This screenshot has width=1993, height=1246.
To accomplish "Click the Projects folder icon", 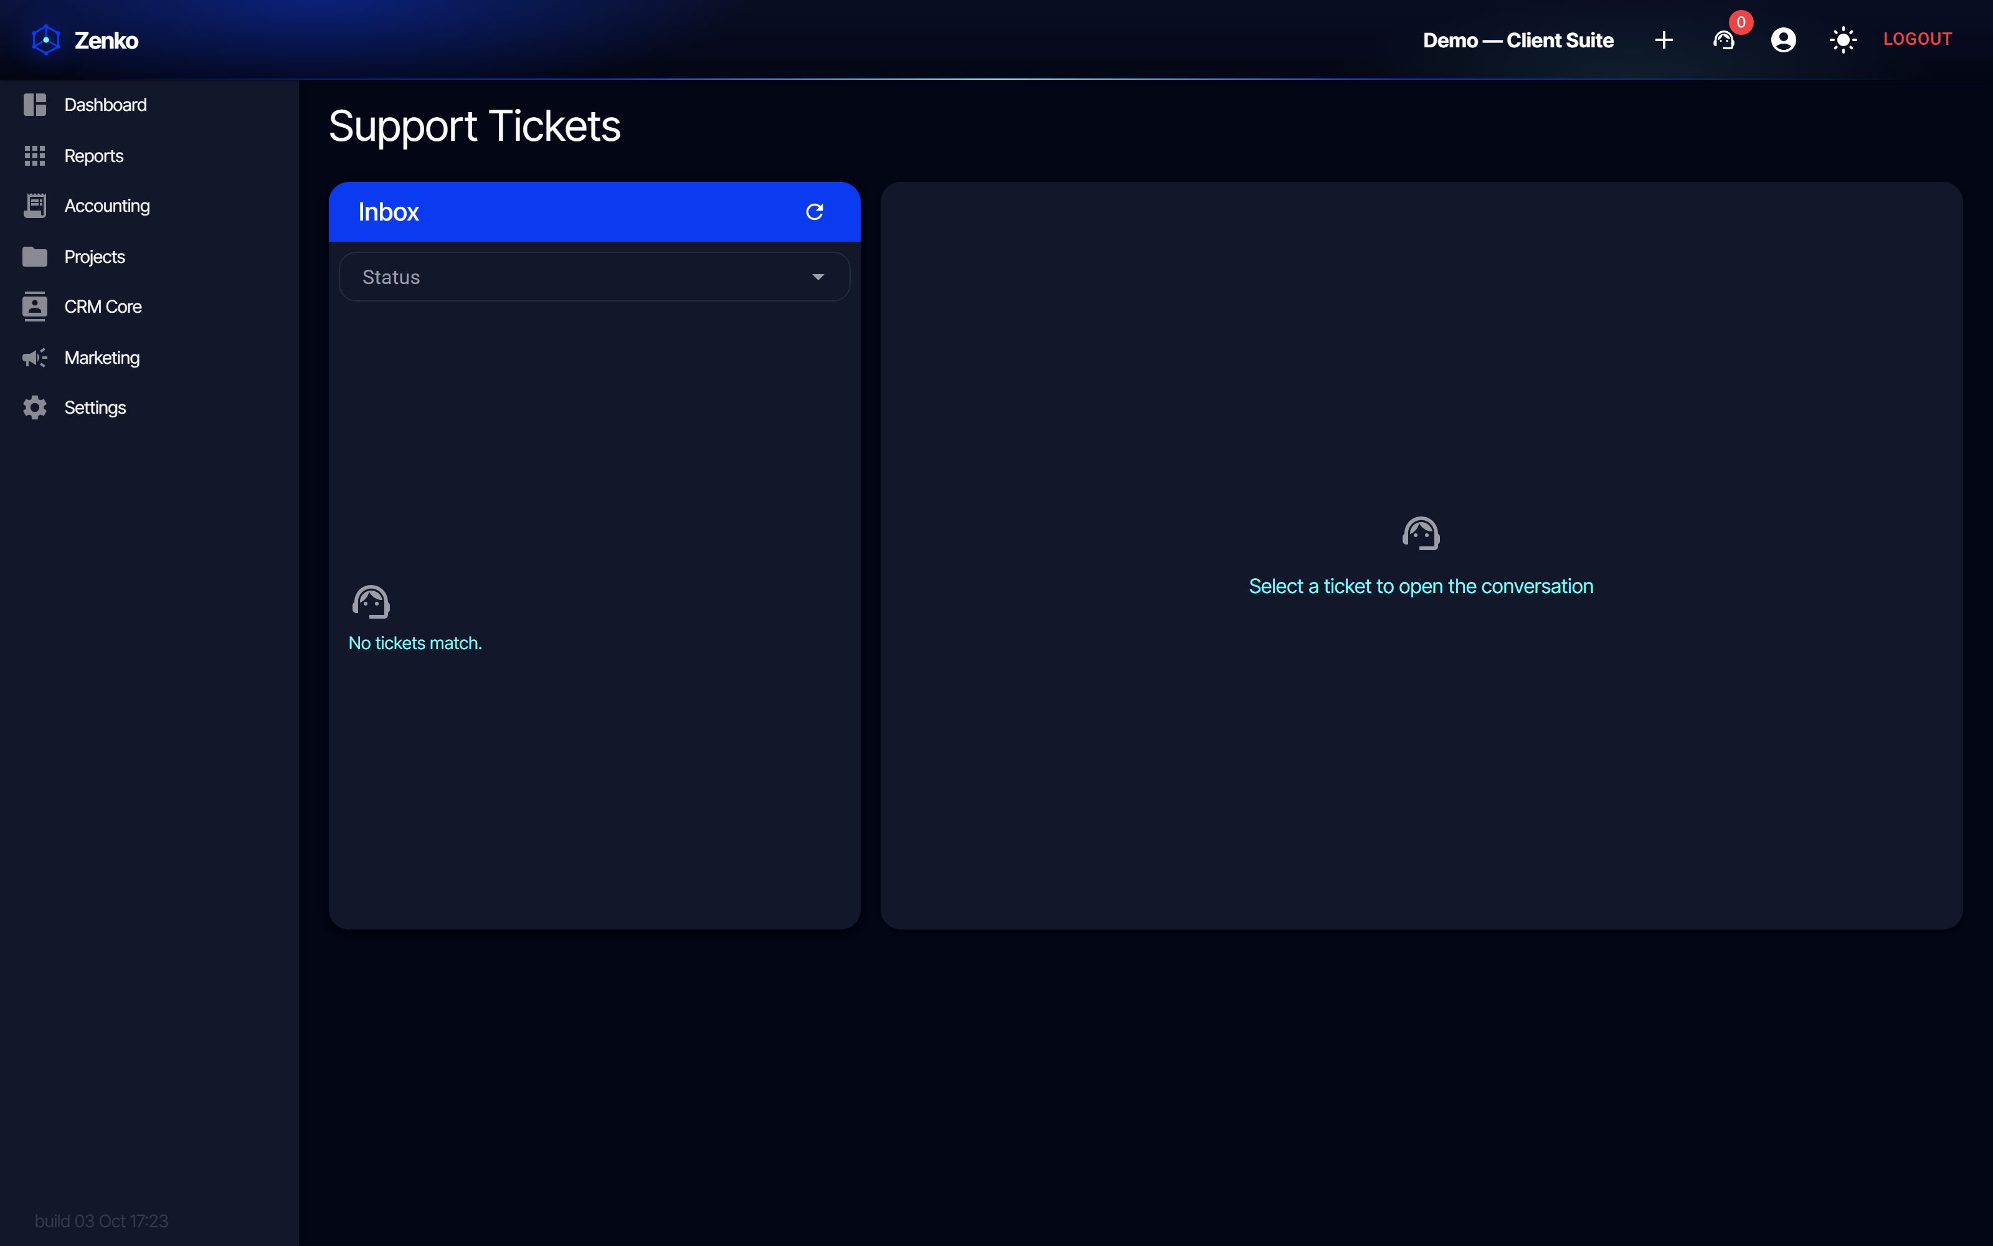I will [35, 256].
